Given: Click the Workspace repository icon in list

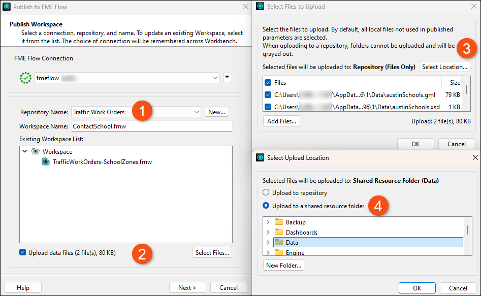Looking at the screenshot, I should (x=36, y=151).
